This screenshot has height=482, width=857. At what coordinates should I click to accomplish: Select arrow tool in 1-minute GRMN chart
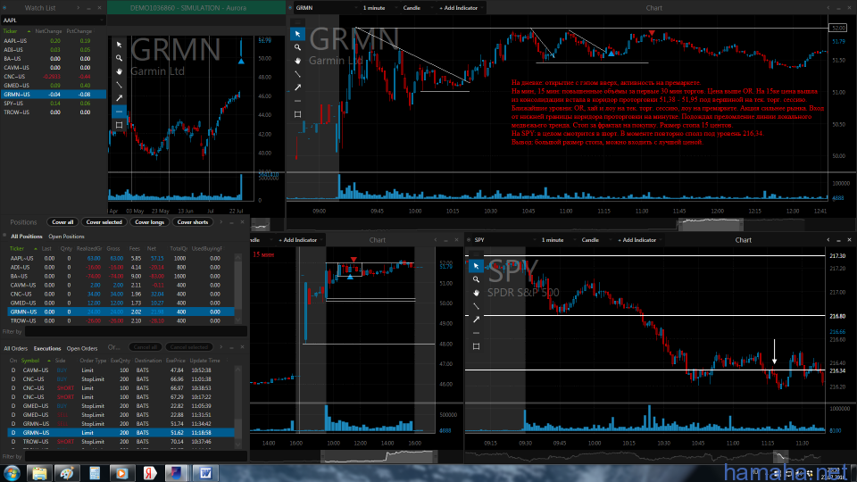coord(297,87)
